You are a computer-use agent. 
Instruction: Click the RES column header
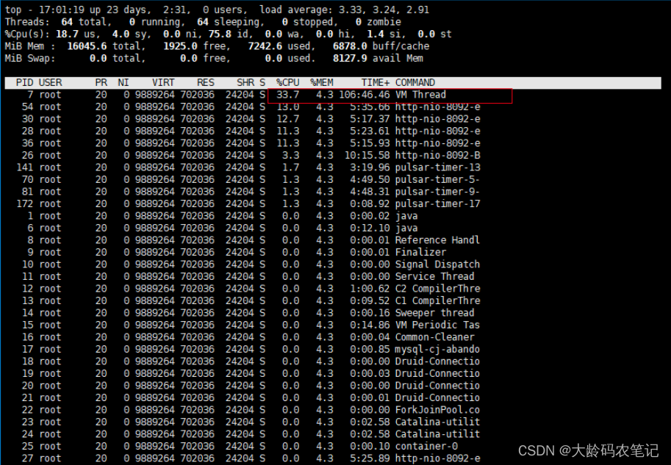click(x=205, y=82)
